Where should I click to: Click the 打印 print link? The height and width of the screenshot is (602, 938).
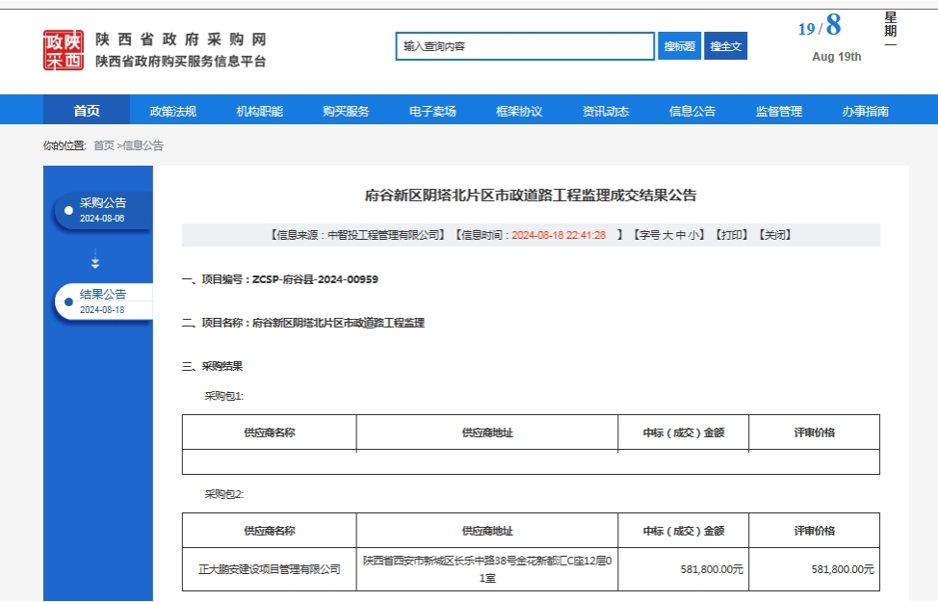731,235
